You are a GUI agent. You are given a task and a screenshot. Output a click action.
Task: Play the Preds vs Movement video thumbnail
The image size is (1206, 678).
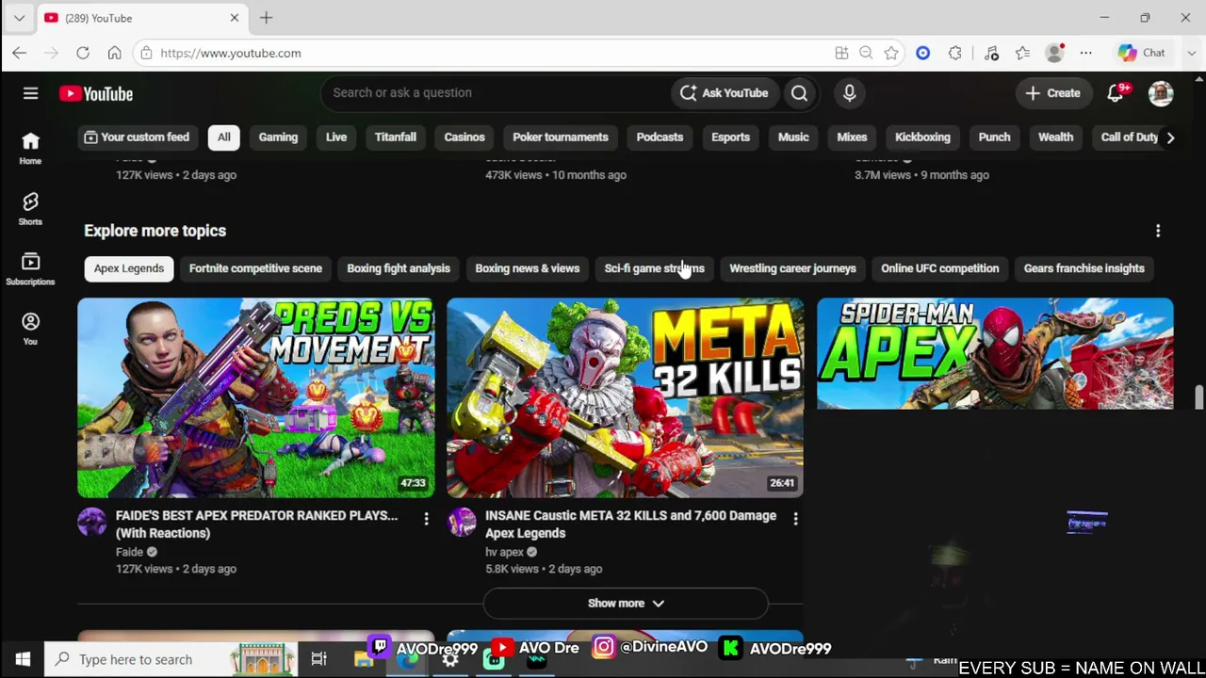click(x=256, y=397)
